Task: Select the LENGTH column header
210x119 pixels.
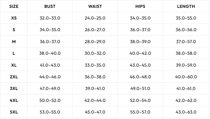Action: point(186,6)
